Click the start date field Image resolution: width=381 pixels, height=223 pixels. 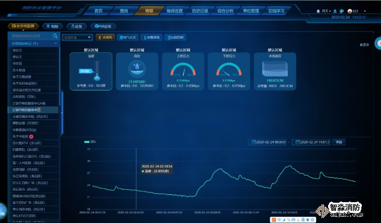pyautogui.click(x=268, y=142)
